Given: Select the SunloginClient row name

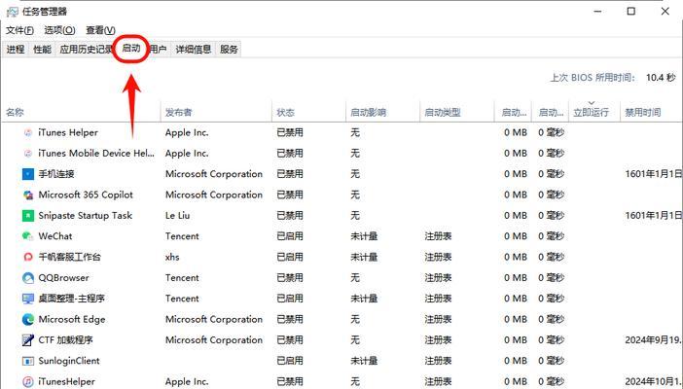Looking at the screenshot, I should (69, 361).
